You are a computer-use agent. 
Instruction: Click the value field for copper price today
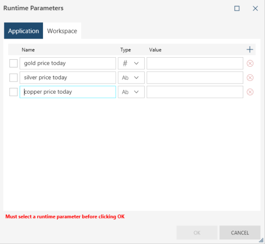[195, 92]
